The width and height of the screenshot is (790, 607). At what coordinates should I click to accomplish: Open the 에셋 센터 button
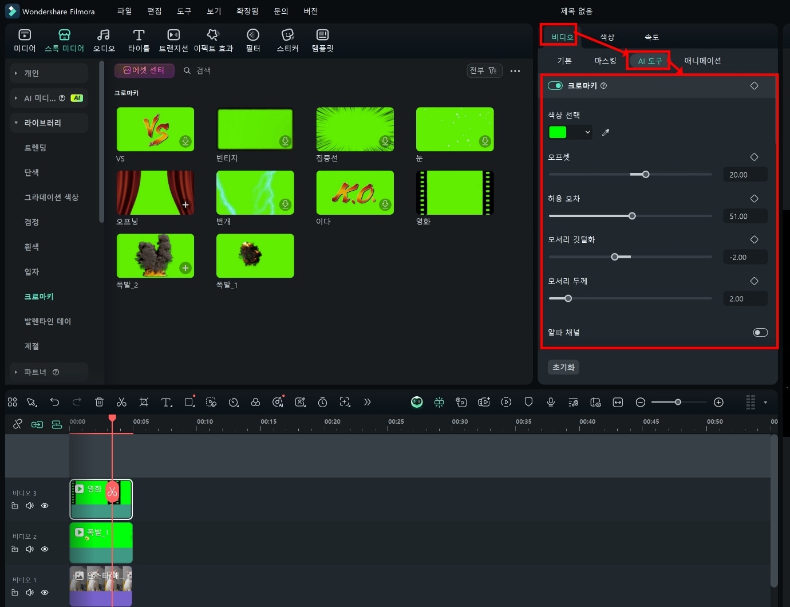point(144,70)
